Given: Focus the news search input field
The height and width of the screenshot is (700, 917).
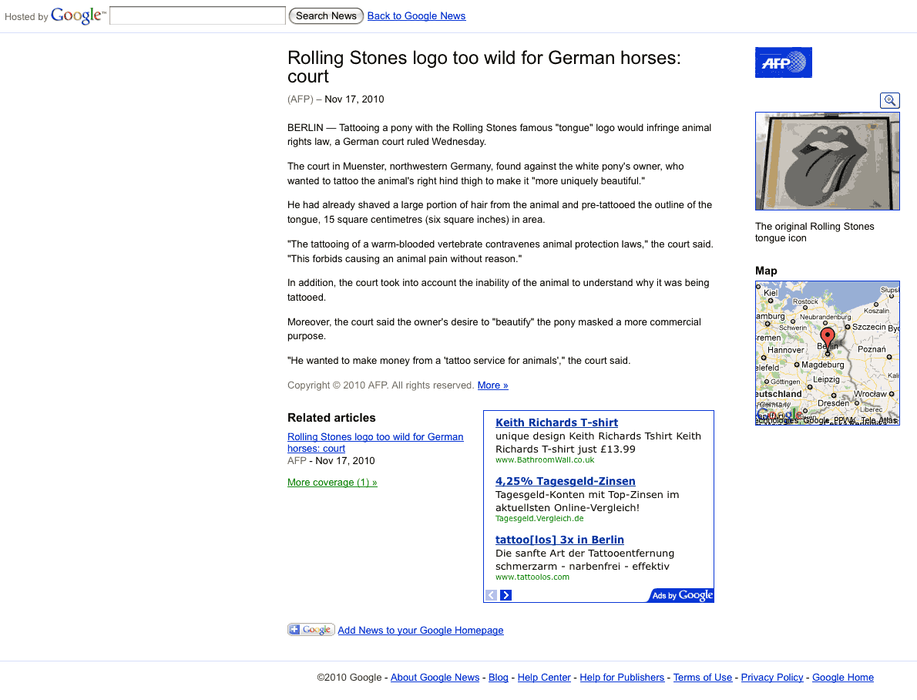Looking at the screenshot, I should [198, 15].
